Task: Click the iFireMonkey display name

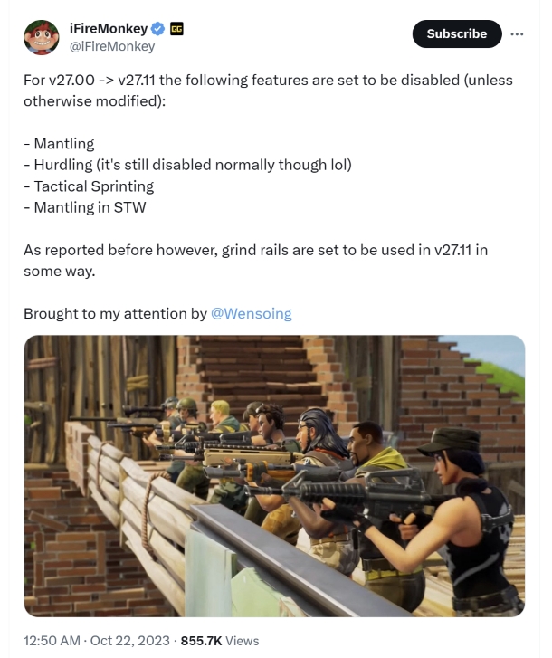Action: click(109, 29)
